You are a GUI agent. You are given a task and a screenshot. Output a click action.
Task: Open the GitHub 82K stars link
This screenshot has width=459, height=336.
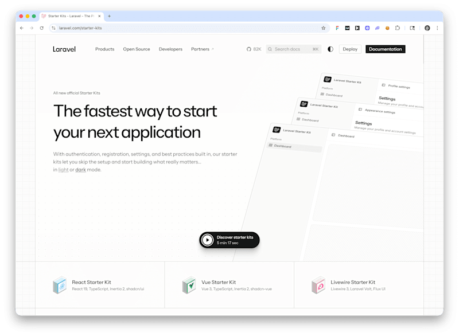coord(254,49)
